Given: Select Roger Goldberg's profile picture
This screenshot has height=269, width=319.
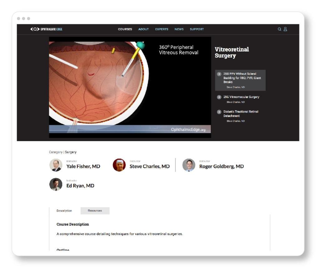Looking at the screenshot, I should [189, 165].
